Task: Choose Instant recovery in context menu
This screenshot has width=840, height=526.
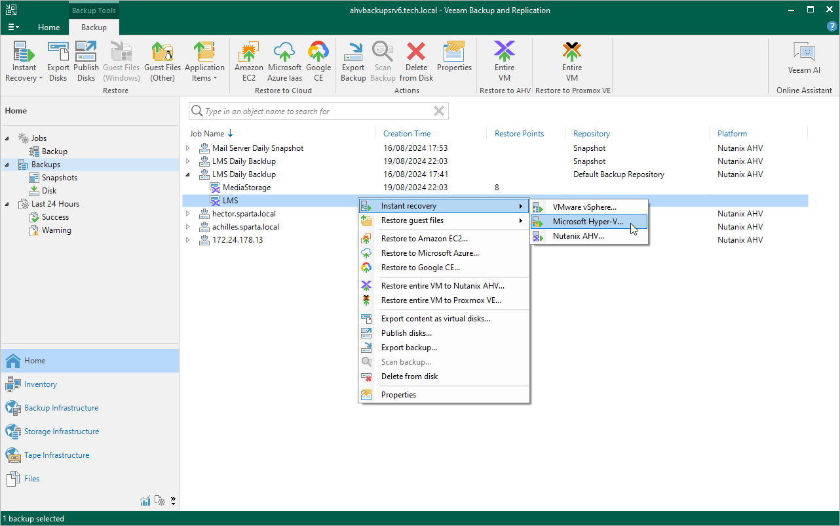Action: click(444, 206)
